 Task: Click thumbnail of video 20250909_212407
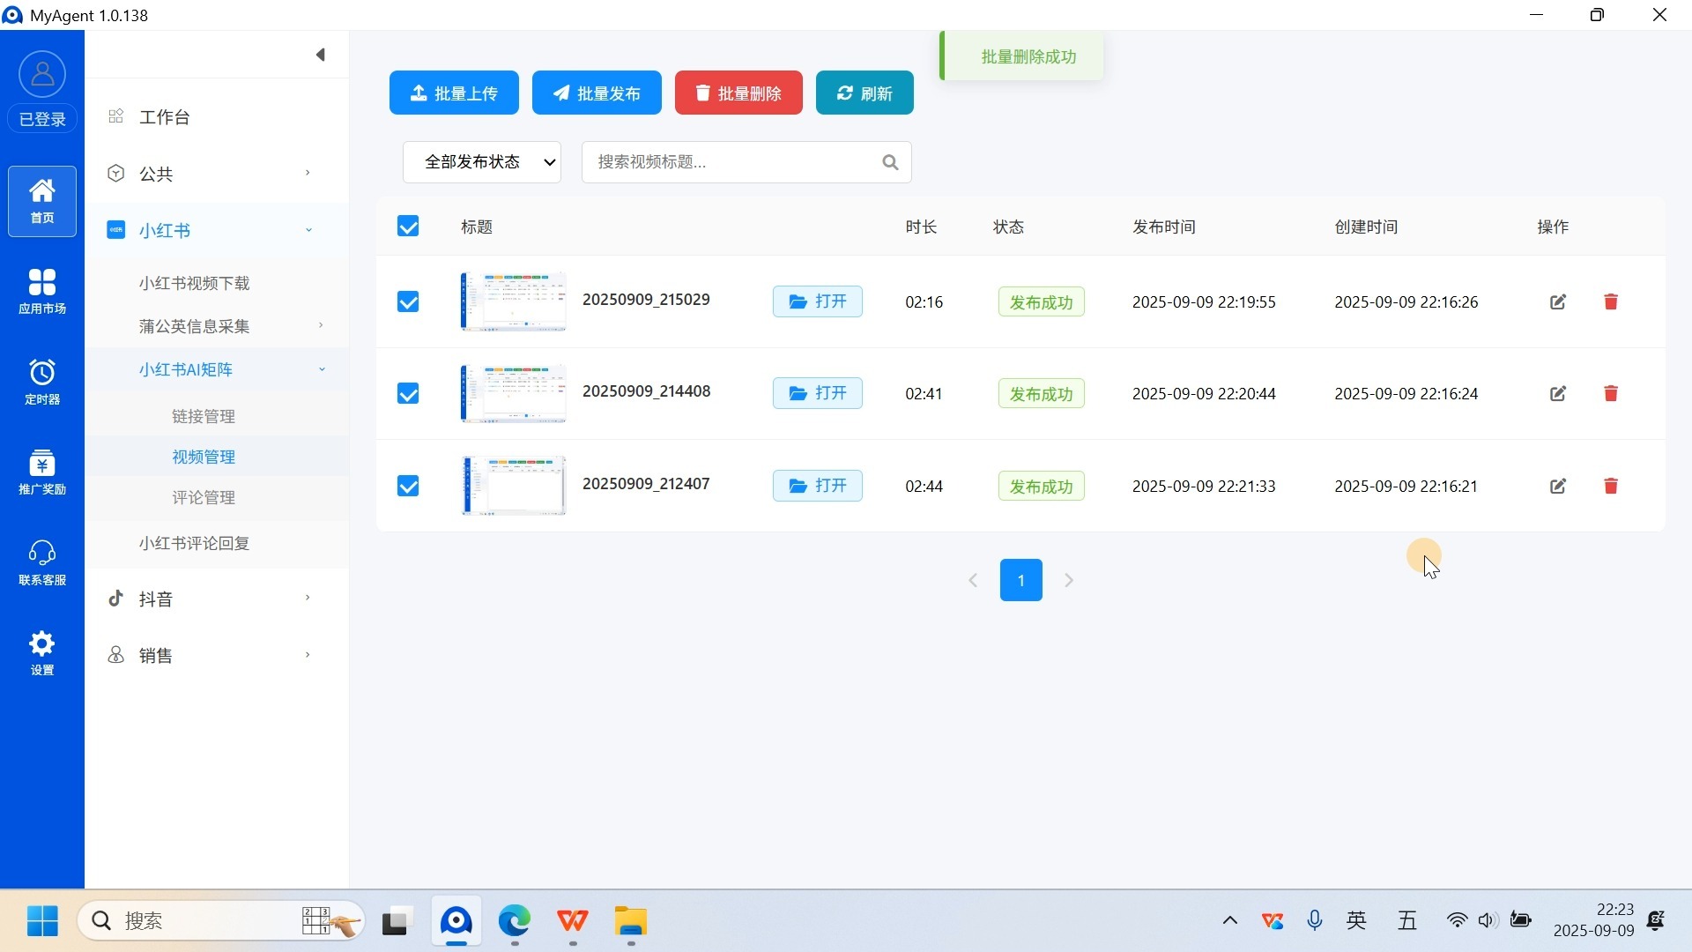[513, 486]
